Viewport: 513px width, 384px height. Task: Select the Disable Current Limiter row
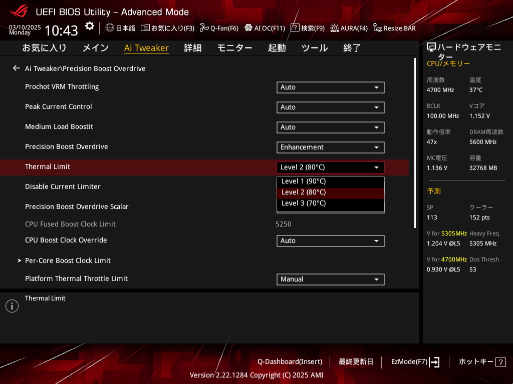coord(204,187)
